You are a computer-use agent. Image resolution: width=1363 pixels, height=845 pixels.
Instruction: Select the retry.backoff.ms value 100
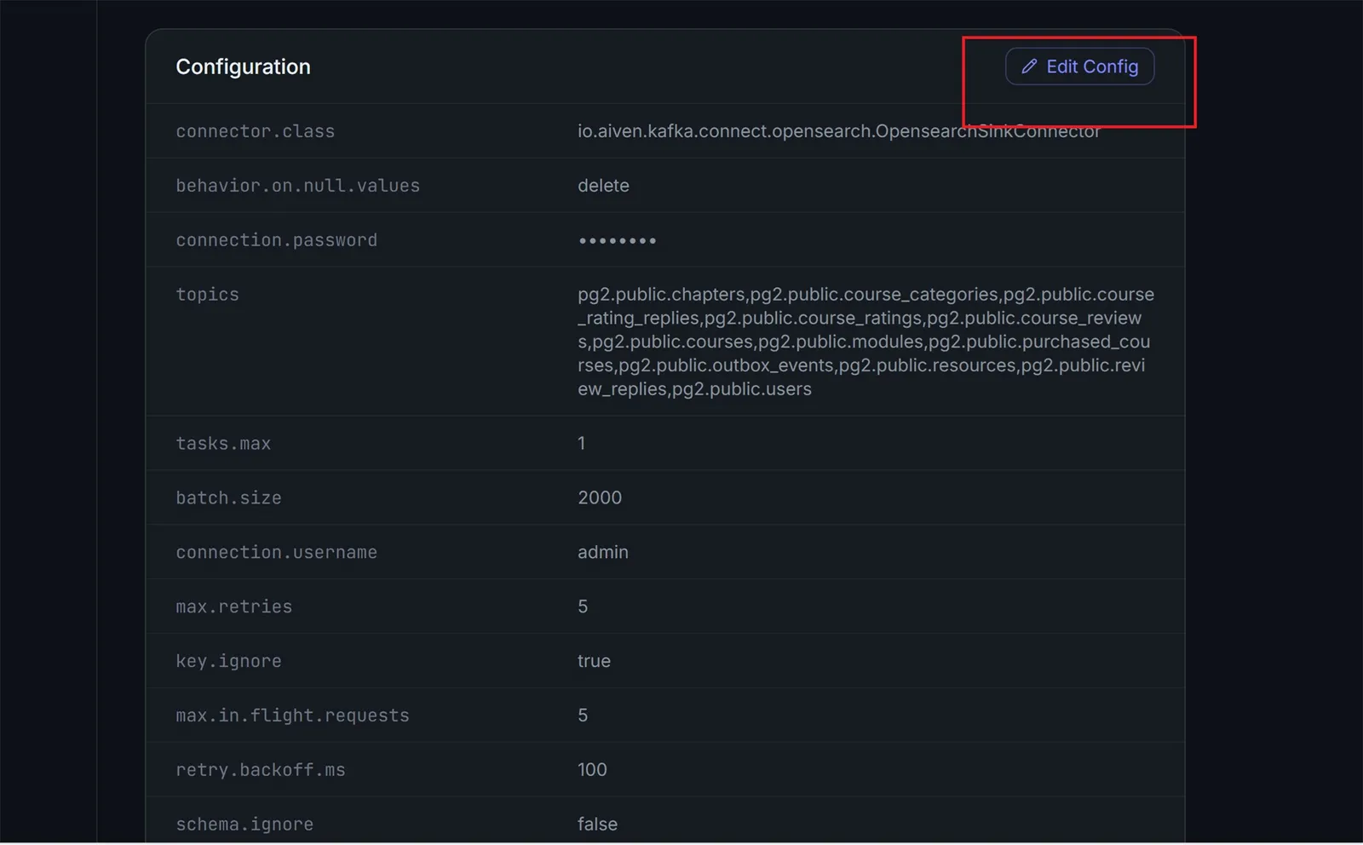tap(592, 770)
